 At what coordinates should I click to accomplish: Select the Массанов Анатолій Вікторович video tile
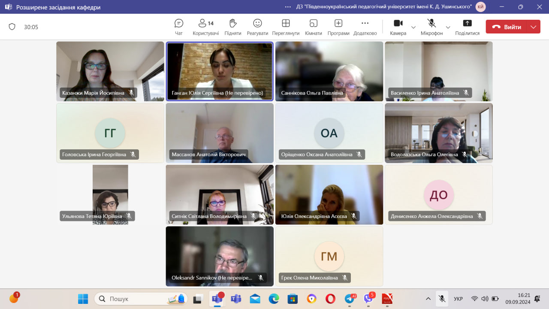point(220,133)
